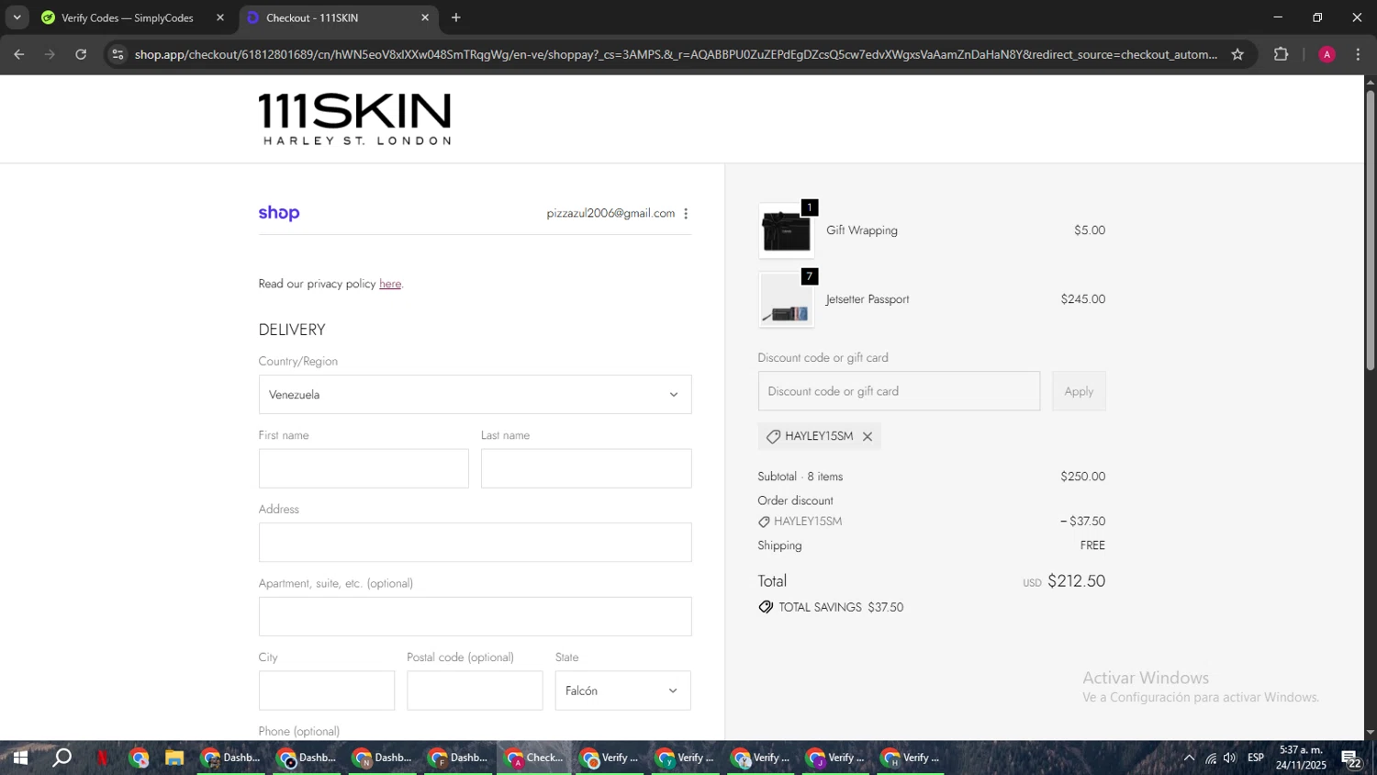Click the 111SKIN Harley St. London logo
Screen dimensions: 1377x775
coord(354,118)
